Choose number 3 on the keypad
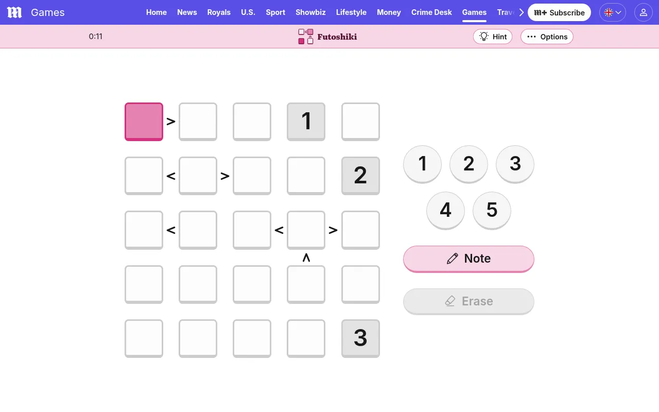This screenshot has height=412, width=659. pos(515,164)
